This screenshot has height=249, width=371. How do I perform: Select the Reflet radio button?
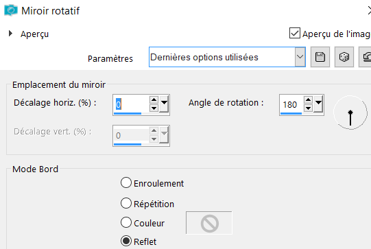[x=126, y=241]
